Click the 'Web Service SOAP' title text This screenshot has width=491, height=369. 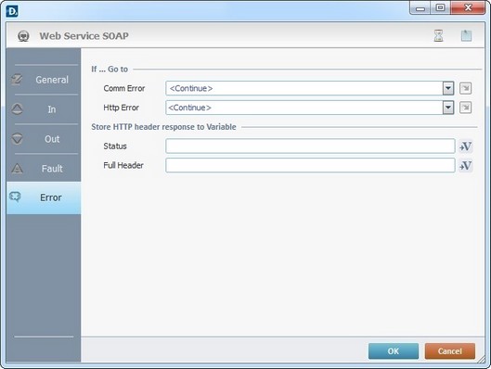84,36
